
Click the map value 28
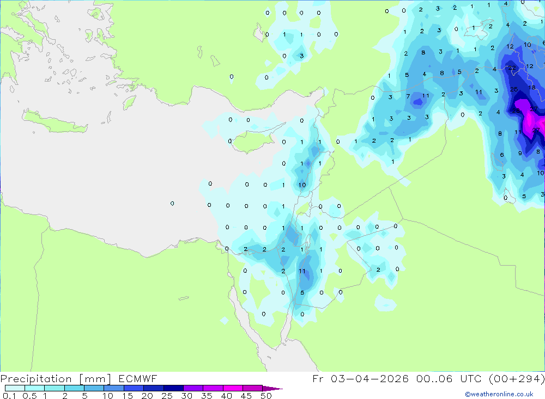(516, 111)
